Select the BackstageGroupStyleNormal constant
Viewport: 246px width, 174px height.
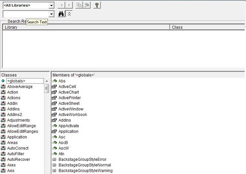[85, 165]
